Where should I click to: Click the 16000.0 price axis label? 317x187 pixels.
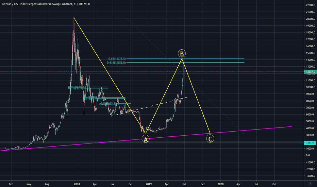pyautogui.click(x=311, y=46)
